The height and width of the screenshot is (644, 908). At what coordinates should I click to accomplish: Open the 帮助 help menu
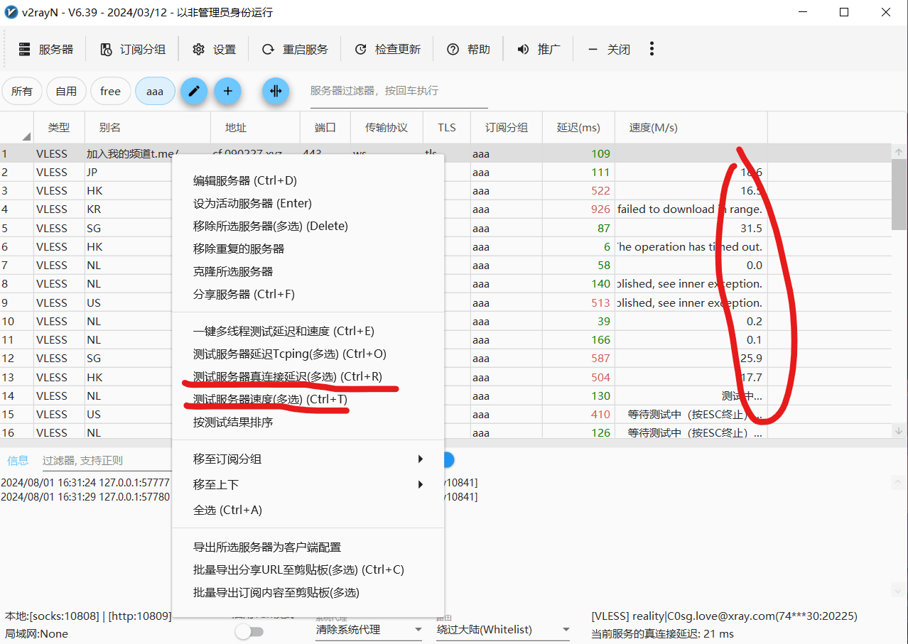(x=468, y=49)
